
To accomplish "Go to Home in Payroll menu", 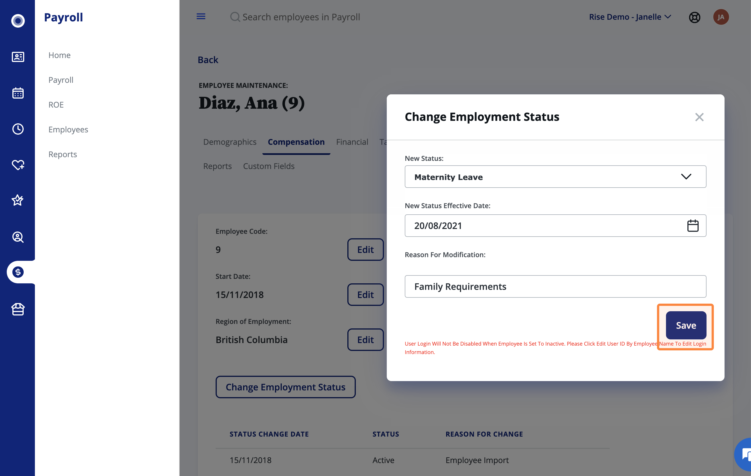I will tap(59, 55).
